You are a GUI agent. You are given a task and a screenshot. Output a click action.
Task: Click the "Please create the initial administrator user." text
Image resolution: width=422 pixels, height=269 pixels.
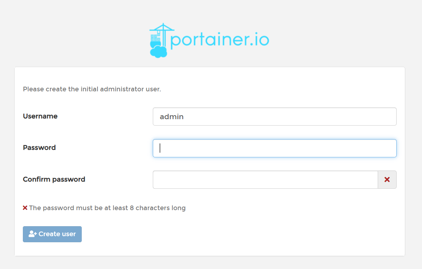coord(92,89)
